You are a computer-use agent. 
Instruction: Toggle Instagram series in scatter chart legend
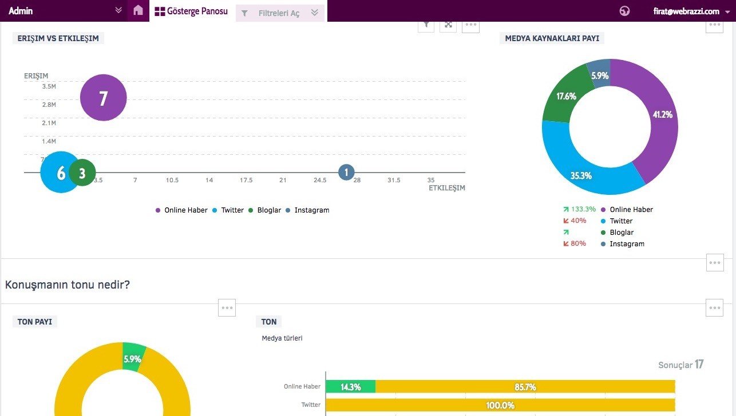(307, 210)
